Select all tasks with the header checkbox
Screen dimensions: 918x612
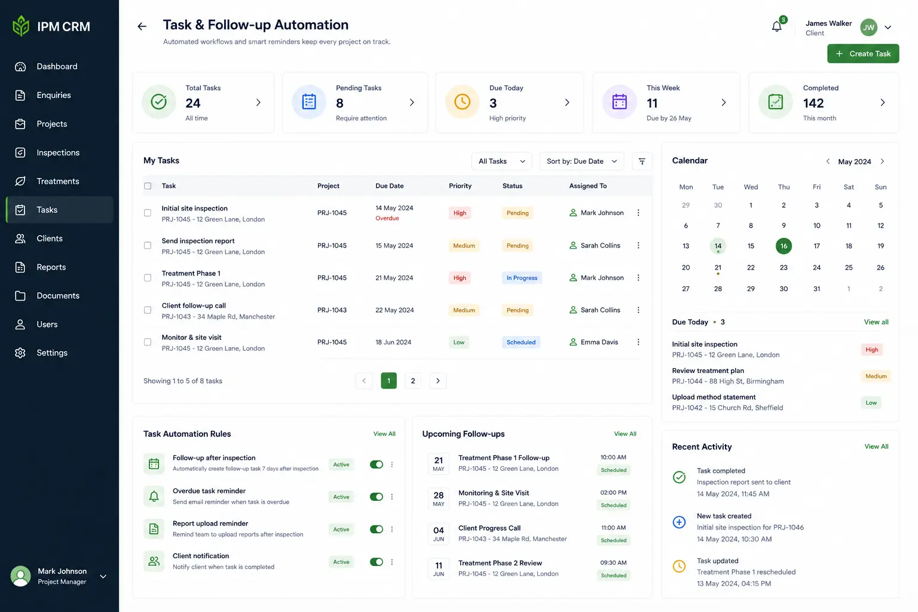tap(148, 186)
